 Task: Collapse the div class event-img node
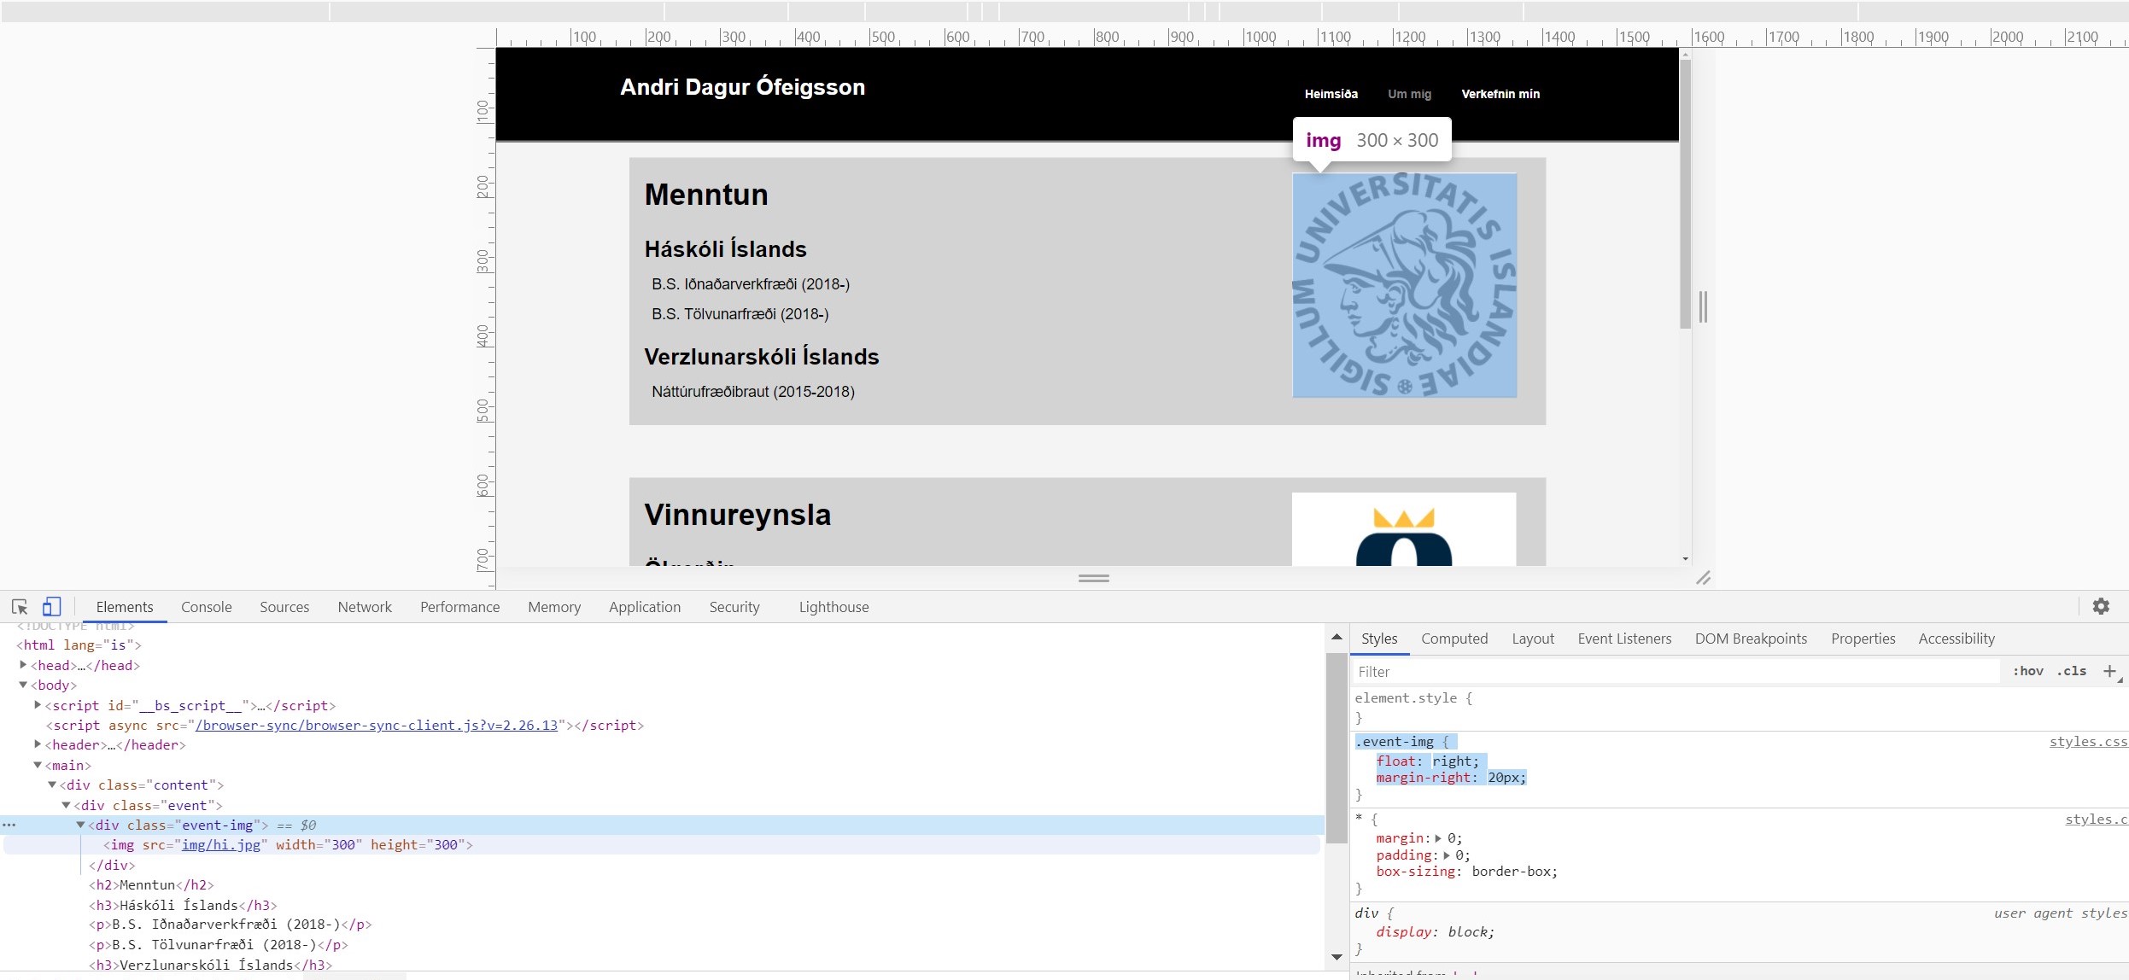click(80, 825)
